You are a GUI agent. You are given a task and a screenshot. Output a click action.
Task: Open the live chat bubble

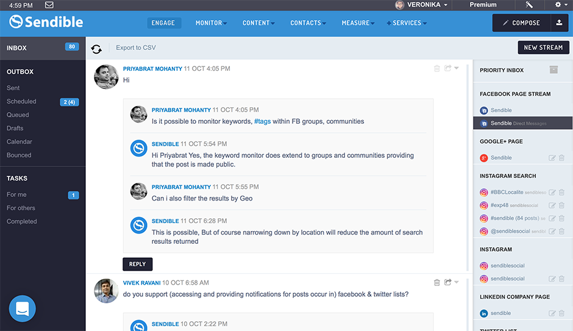coord(23,308)
